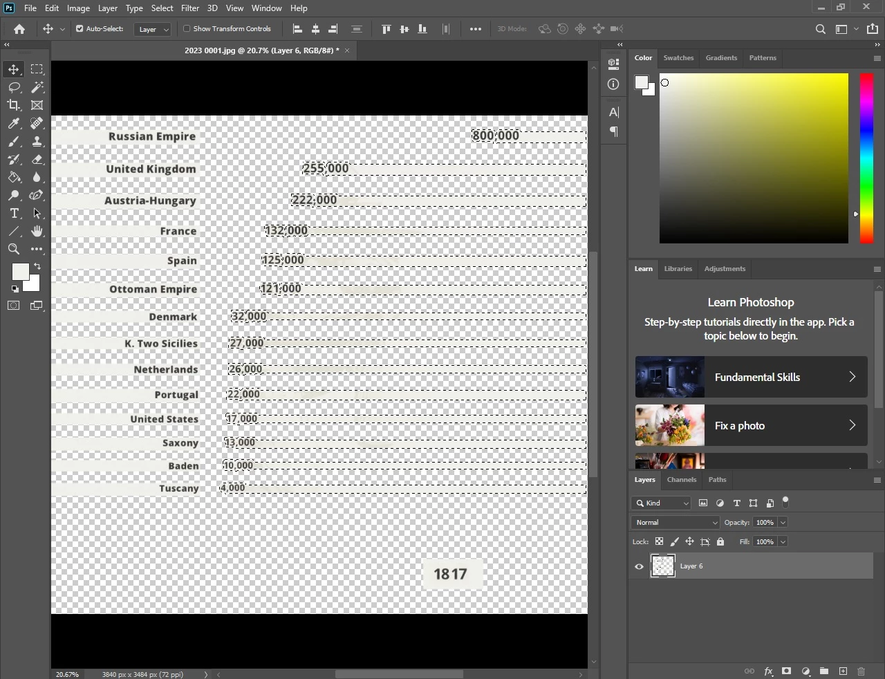
Task: Toggle layer filtering on or off
Action: tap(785, 502)
